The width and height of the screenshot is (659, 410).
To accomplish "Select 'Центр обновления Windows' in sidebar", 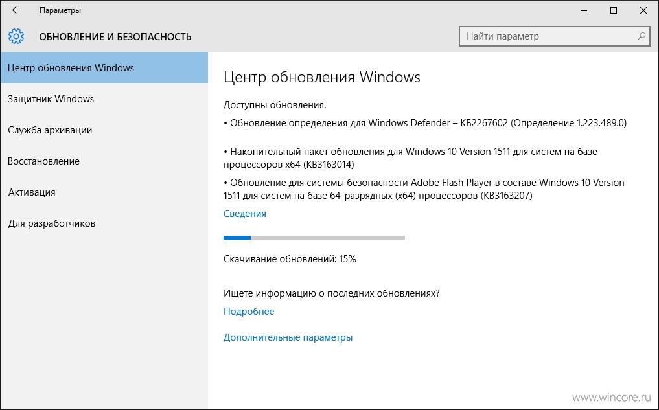I will tap(104, 67).
